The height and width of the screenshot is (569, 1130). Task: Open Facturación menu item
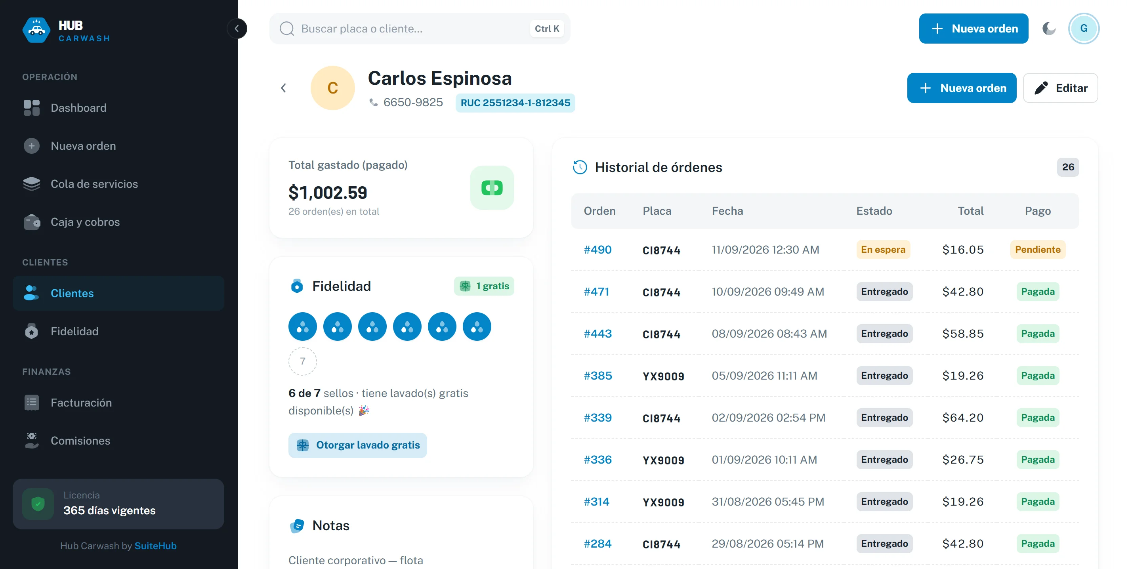[118, 403]
